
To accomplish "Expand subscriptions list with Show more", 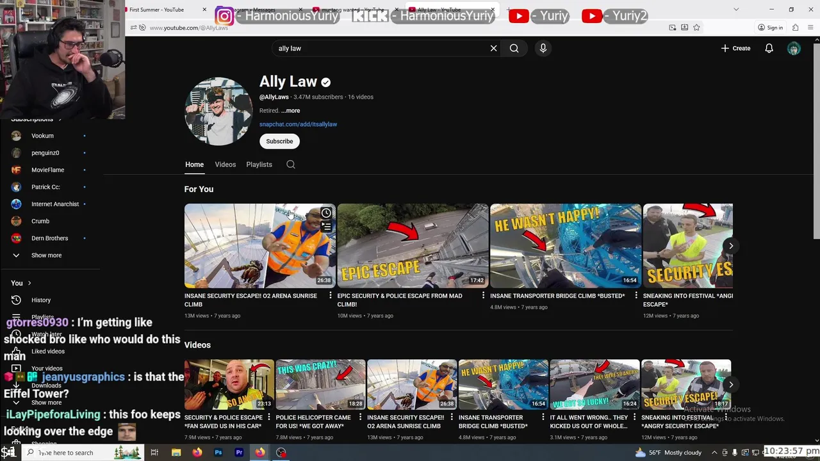I will coord(46,255).
